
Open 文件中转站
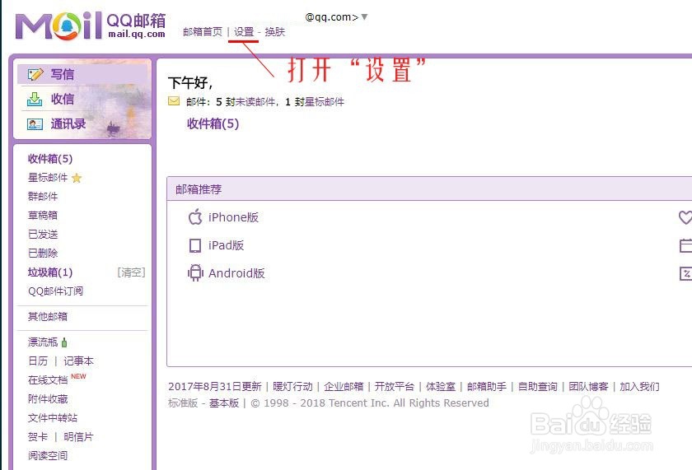click(53, 418)
